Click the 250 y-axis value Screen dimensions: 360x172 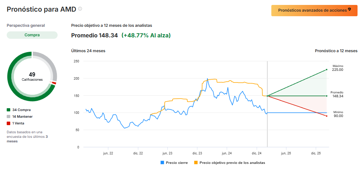[x=76, y=61]
